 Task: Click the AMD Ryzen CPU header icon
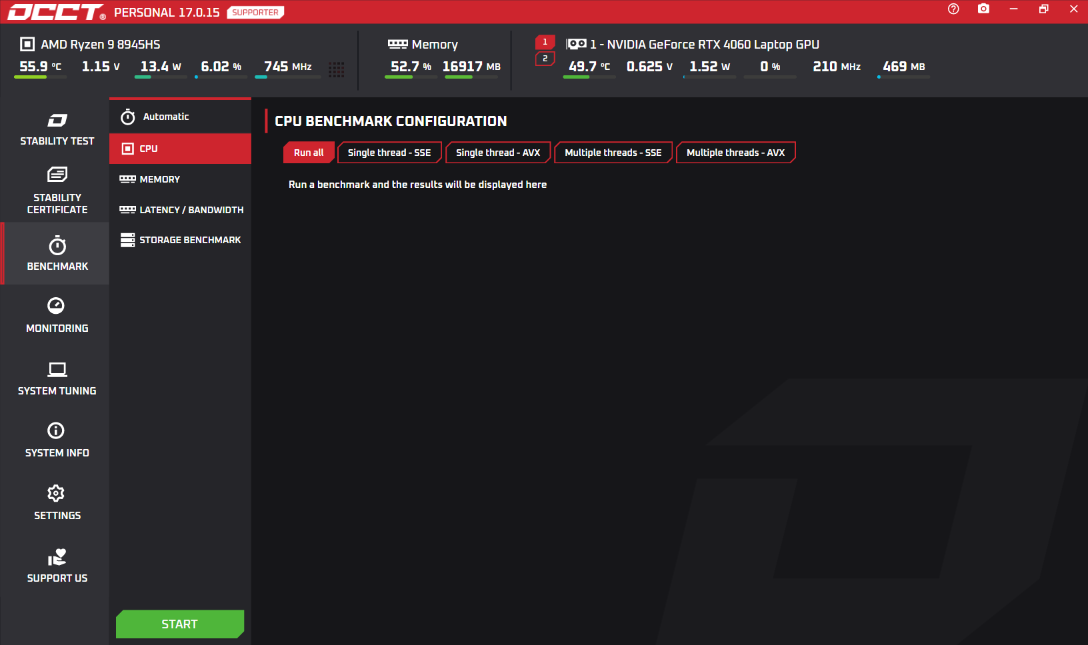(27, 44)
